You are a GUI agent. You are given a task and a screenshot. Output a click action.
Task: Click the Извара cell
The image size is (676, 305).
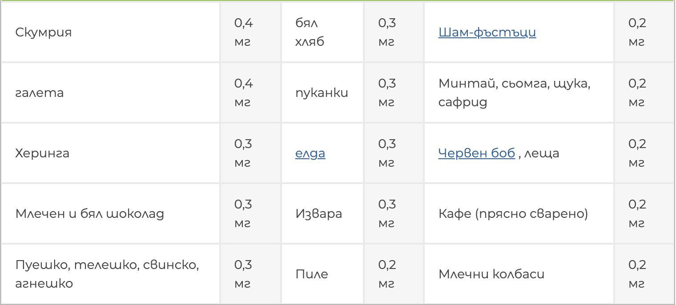pos(318,214)
